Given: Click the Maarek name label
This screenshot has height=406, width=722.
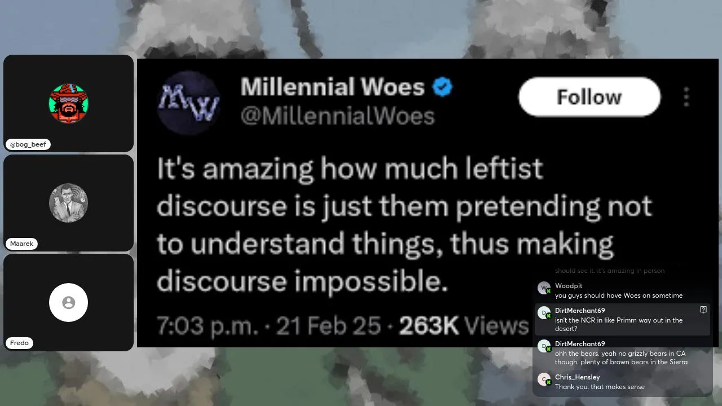Looking at the screenshot, I should click(x=21, y=244).
